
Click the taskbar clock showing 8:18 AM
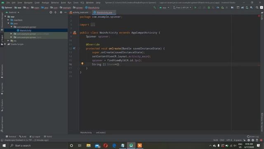249,145
